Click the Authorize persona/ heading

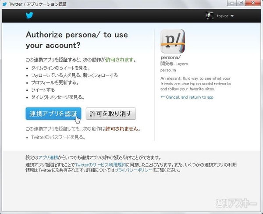point(77,40)
